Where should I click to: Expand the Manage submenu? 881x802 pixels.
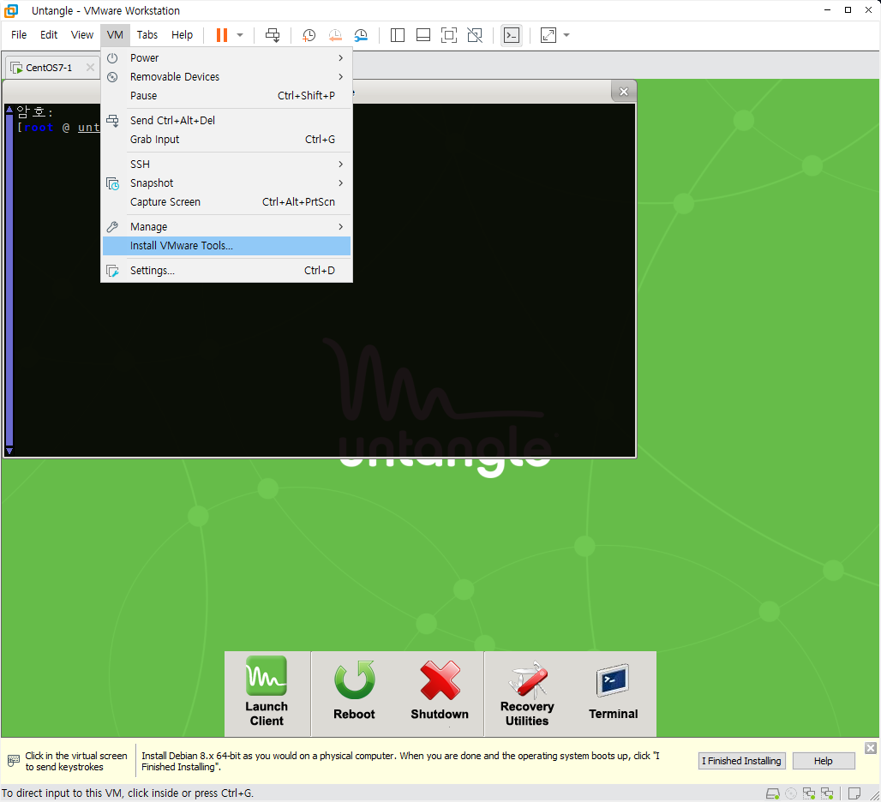coord(226,227)
